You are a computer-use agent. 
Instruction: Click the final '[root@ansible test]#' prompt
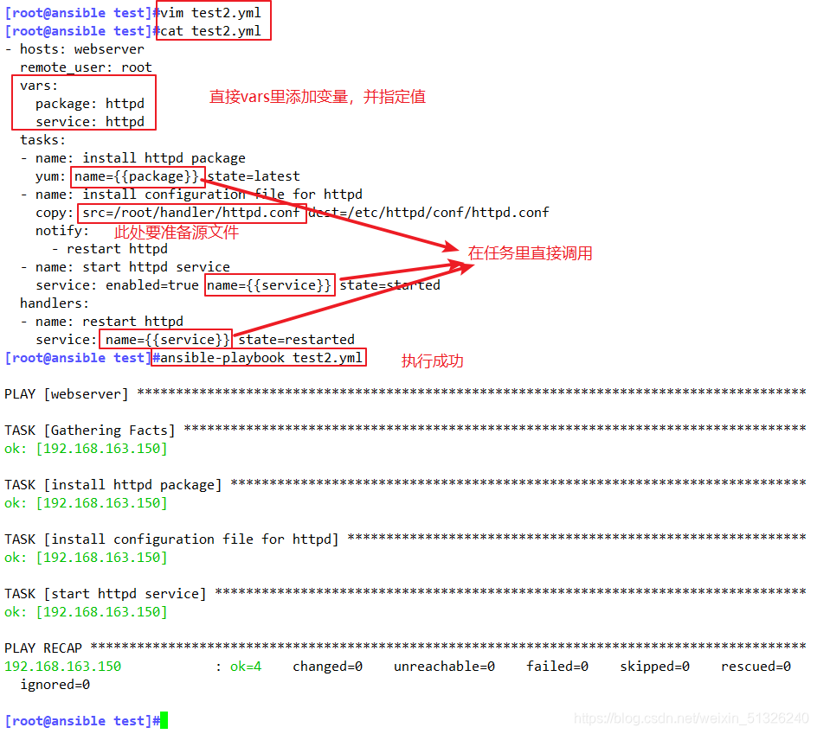[x=82, y=721]
